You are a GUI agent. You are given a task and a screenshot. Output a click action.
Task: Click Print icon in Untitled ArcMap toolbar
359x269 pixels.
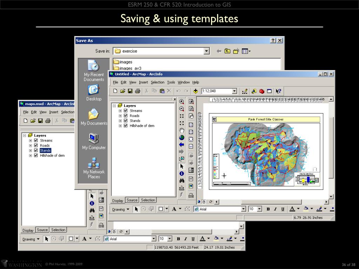[137, 91]
